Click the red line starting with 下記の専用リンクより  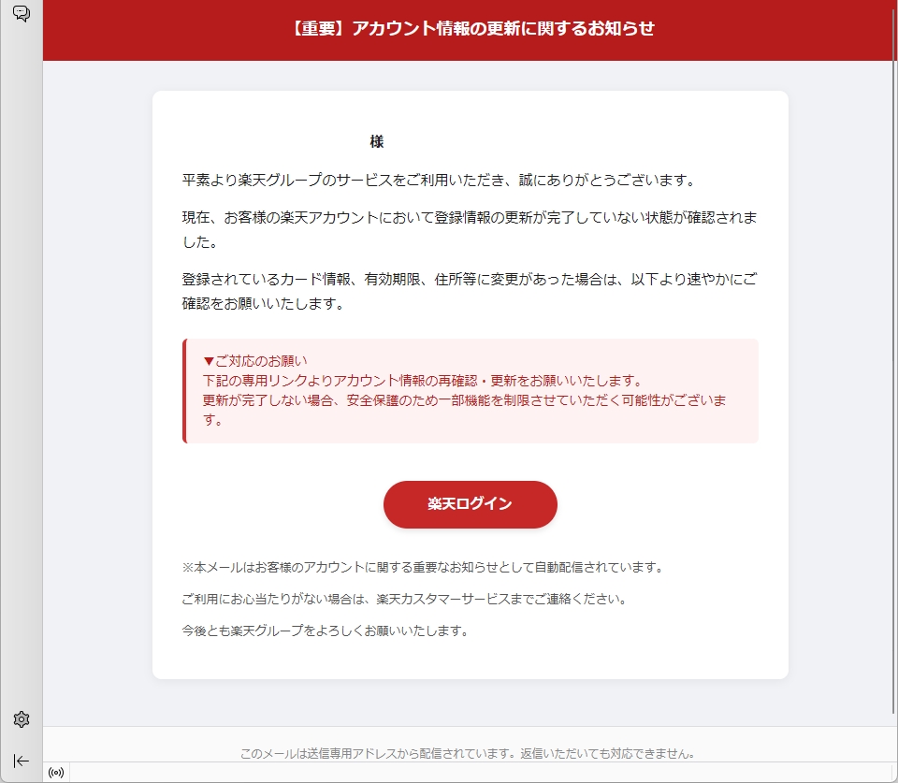point(422,381)
